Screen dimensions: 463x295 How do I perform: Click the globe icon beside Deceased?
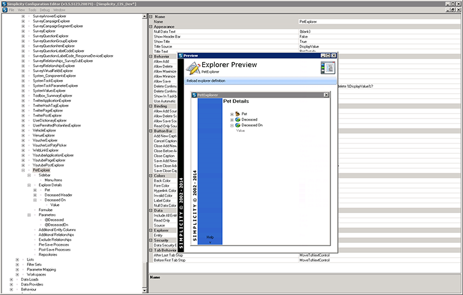tap(238, 120)
